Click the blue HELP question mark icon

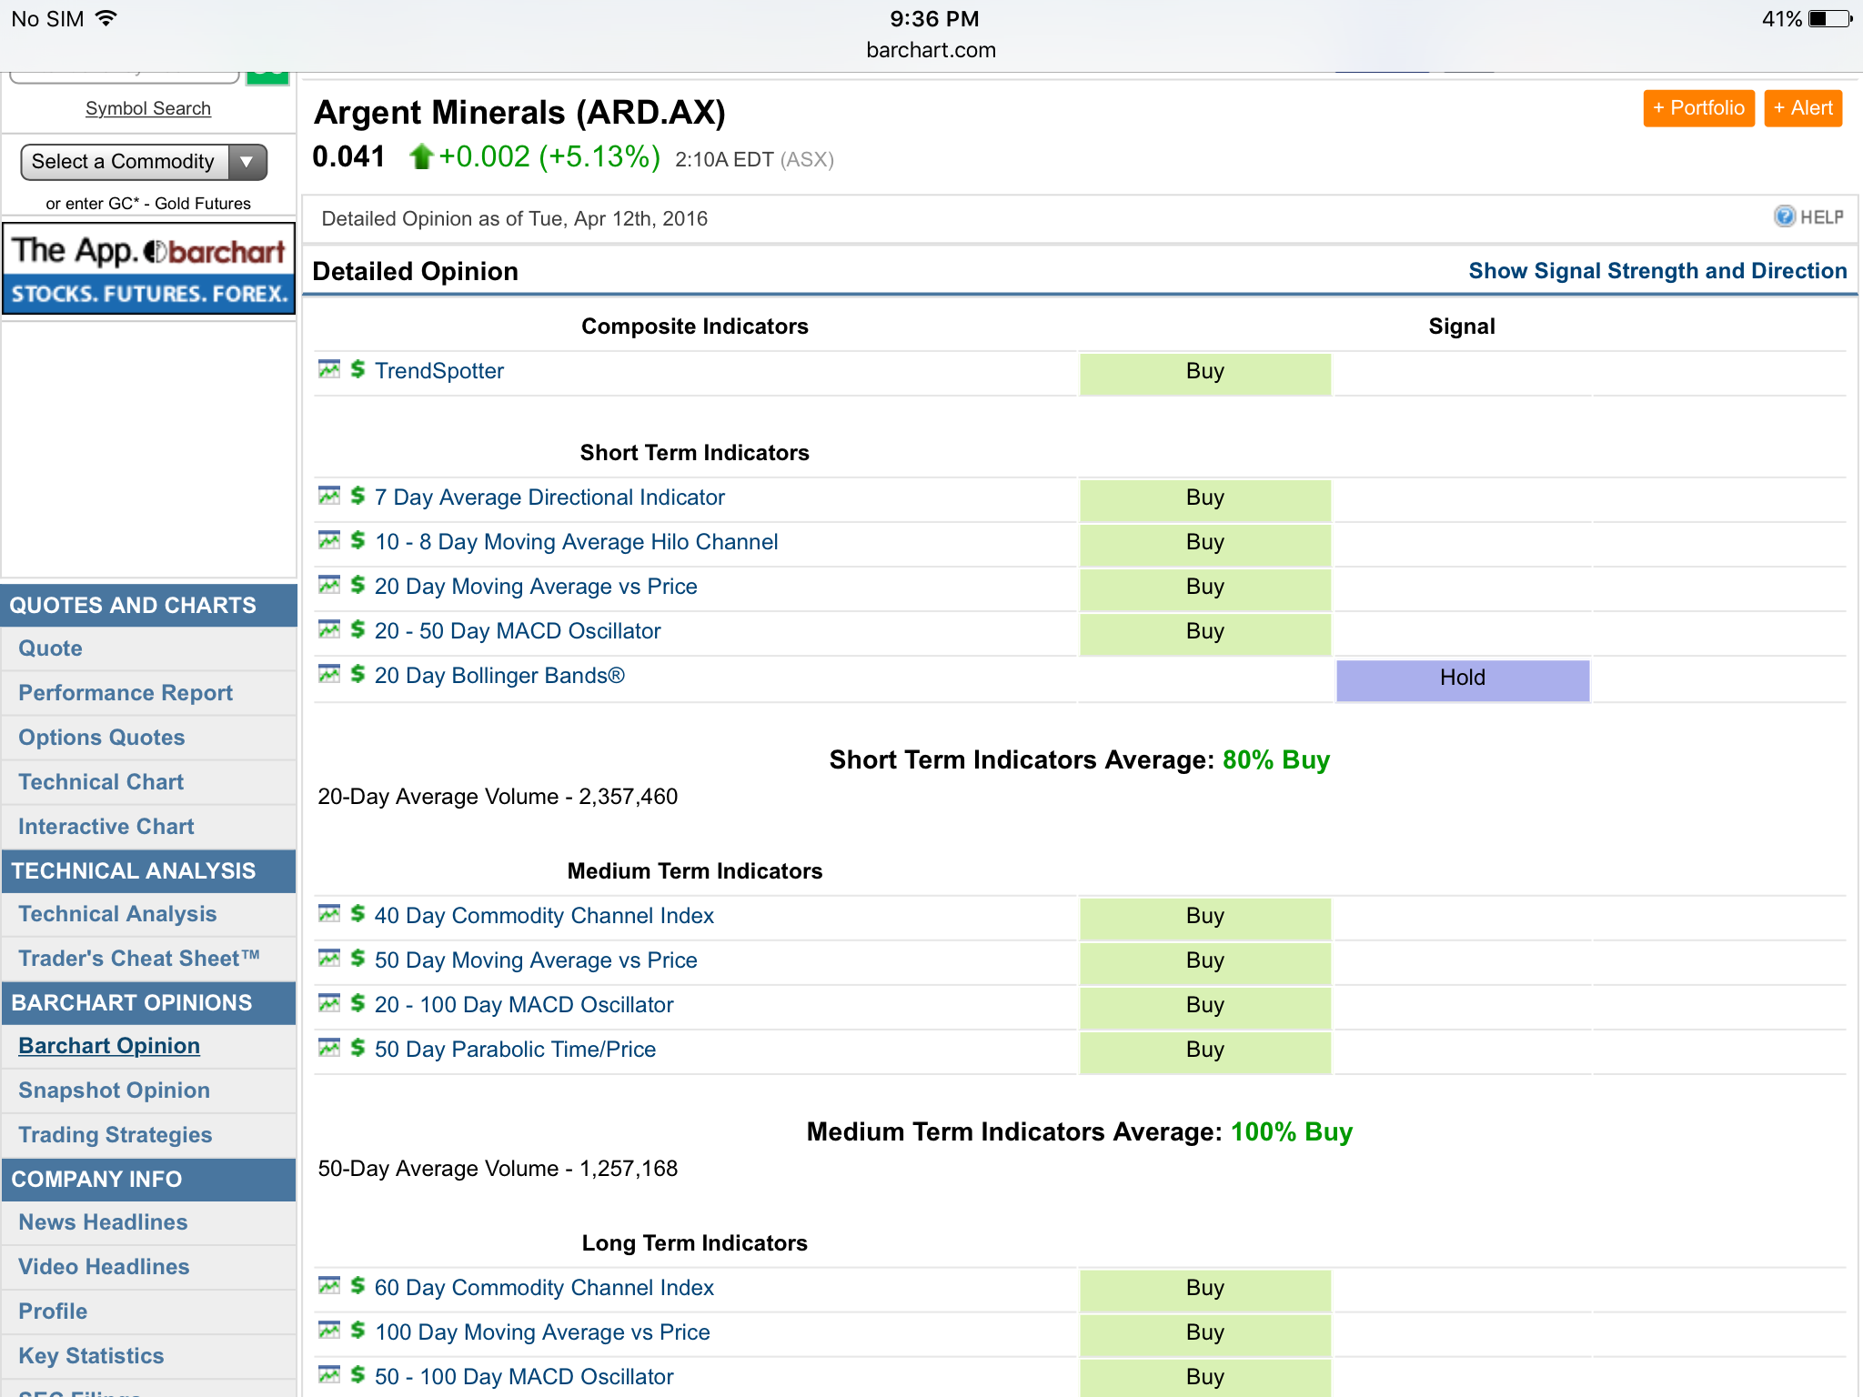(x=1785, y=216)
